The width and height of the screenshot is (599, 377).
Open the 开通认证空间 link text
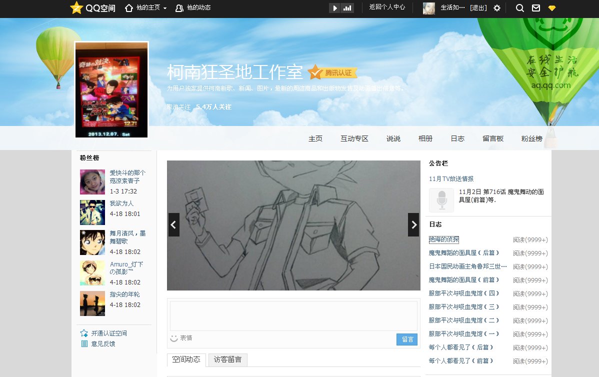(x=109, y=333)
